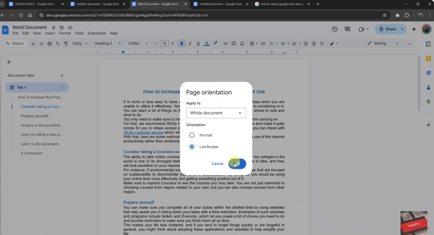Screen dimensions: 434x235
Task: Add a new document tab with plus
Action: (x=62, y=76)
